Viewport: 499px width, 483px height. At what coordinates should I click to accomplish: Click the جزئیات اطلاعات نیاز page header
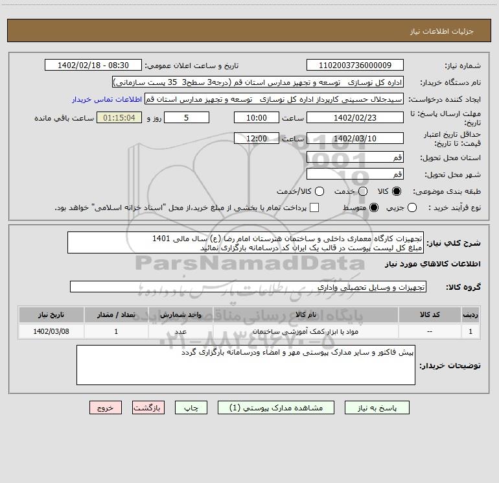[441, 31]
